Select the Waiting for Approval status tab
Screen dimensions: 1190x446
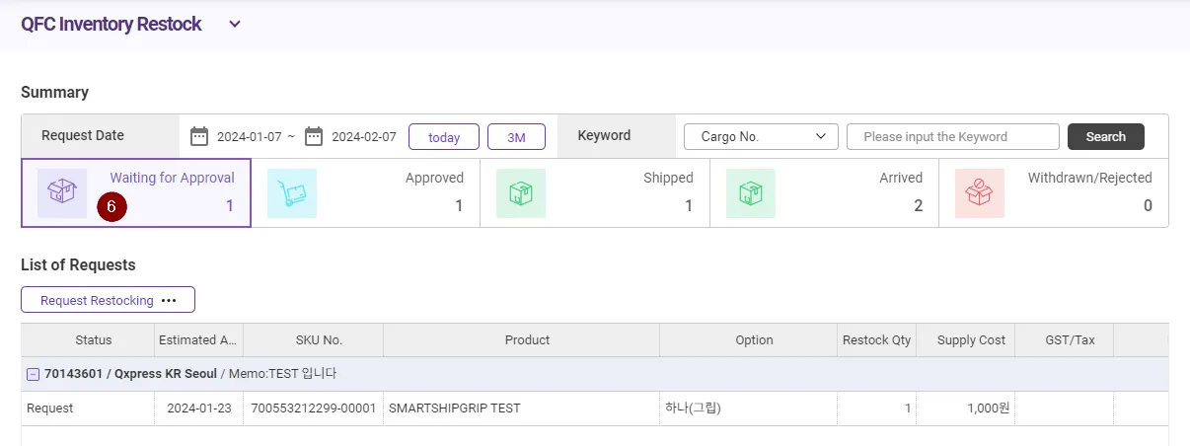click(x=172, y=179)
